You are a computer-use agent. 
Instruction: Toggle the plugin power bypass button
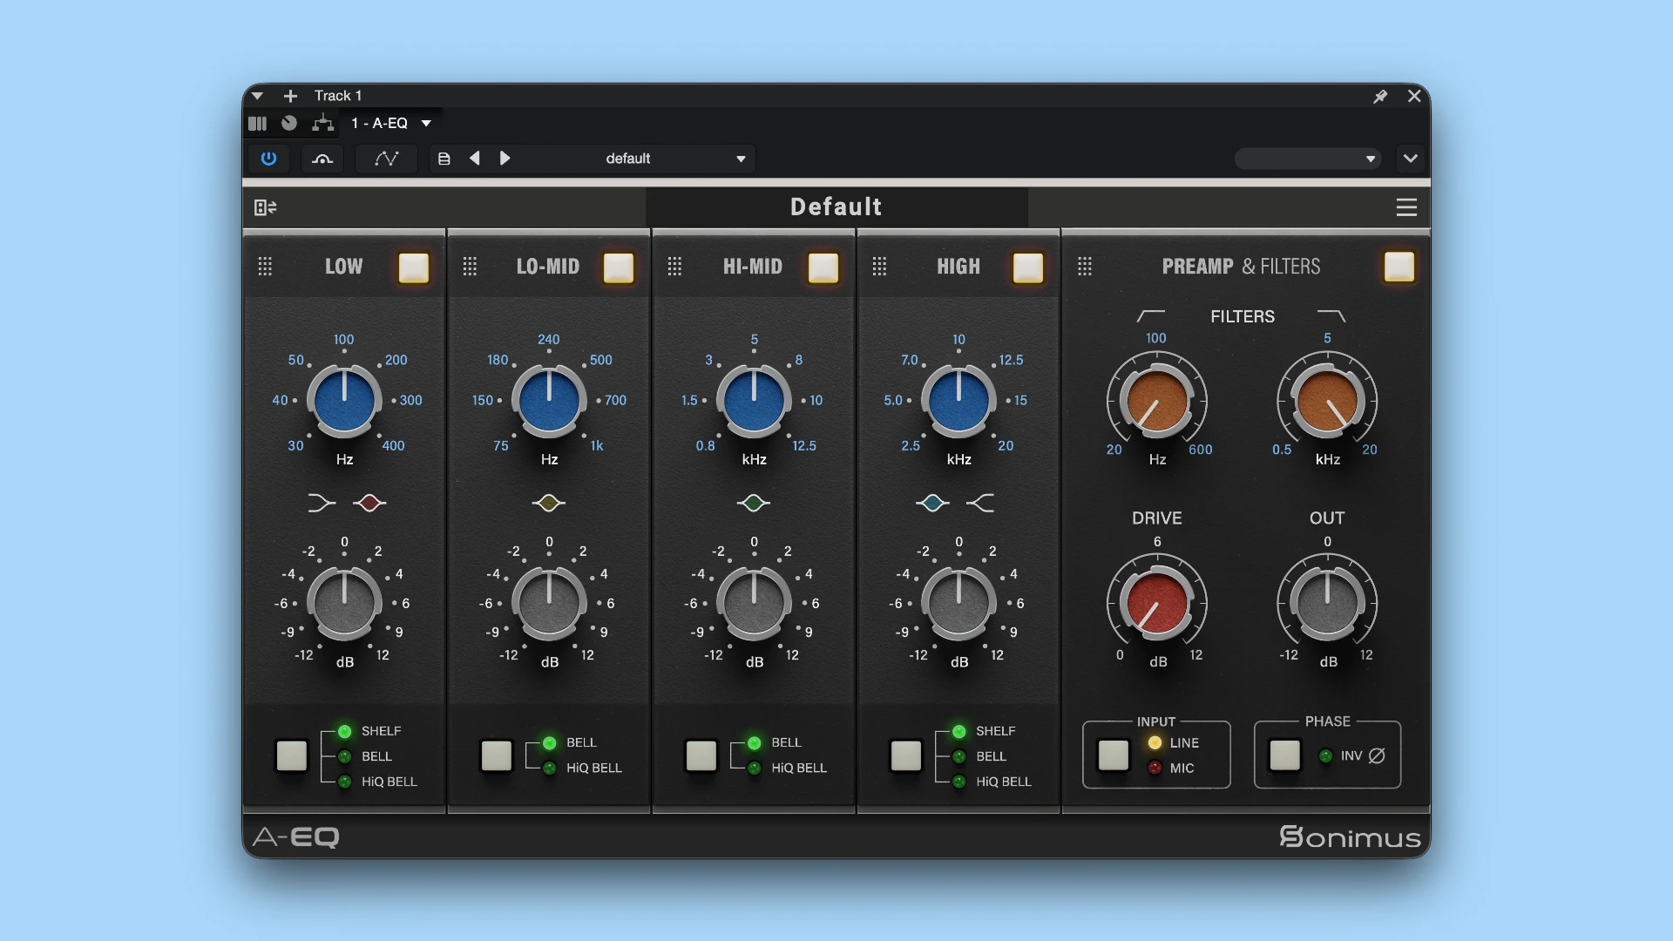tap(268, 159)
